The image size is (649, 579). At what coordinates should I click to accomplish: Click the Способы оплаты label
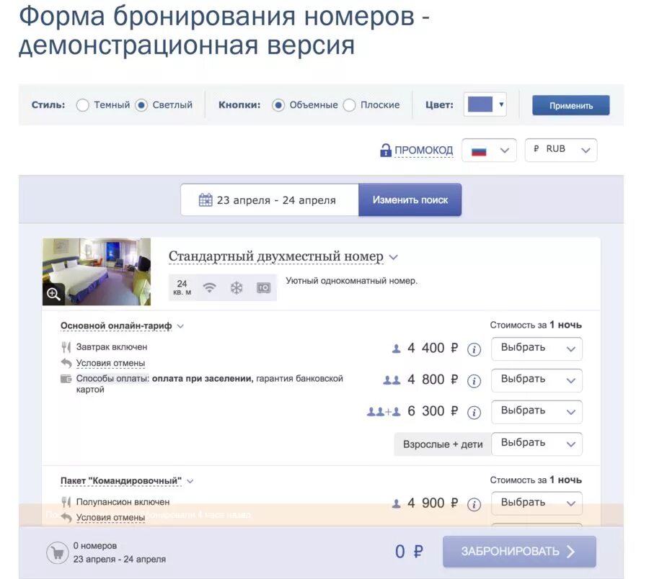pyautogui.click(x=112, y=379)
